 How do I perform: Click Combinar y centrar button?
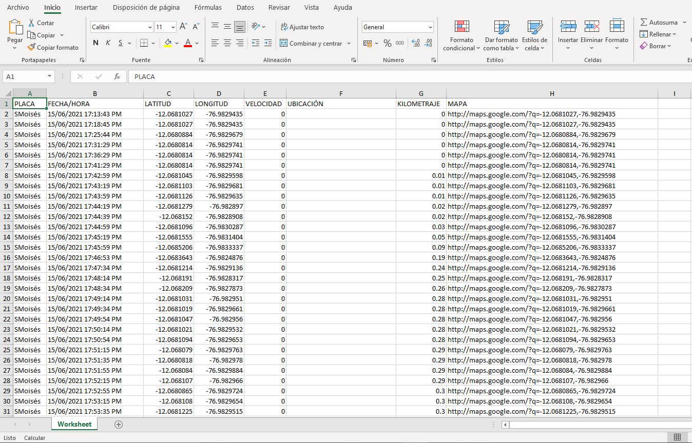(311, 43)
